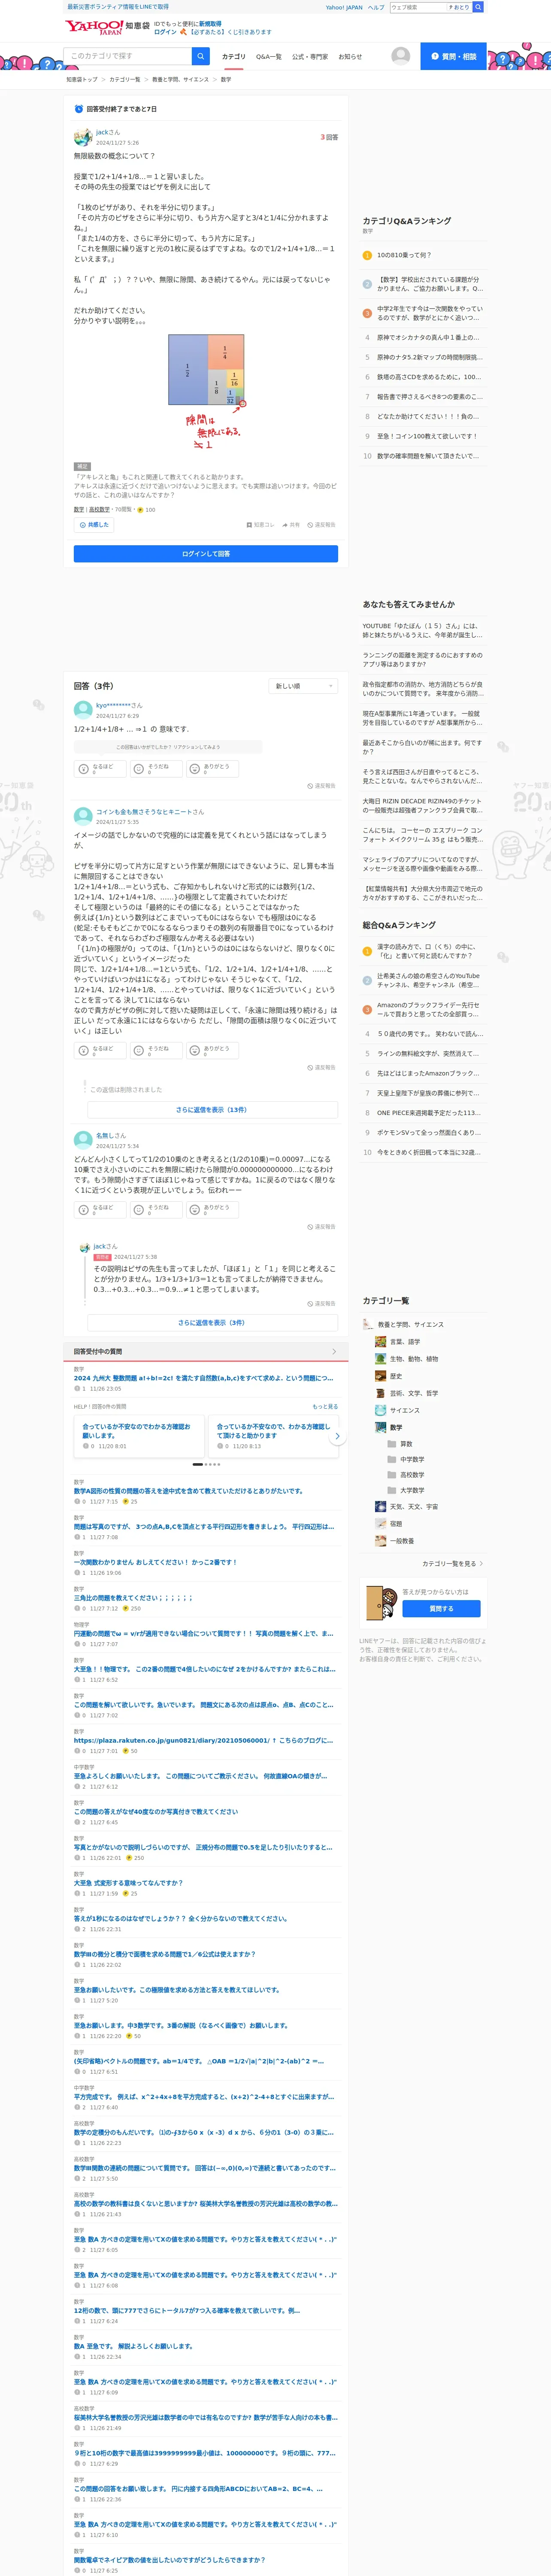Click the ウェブ検索 input field
The image size is (551, 2576).
(417, 7)
